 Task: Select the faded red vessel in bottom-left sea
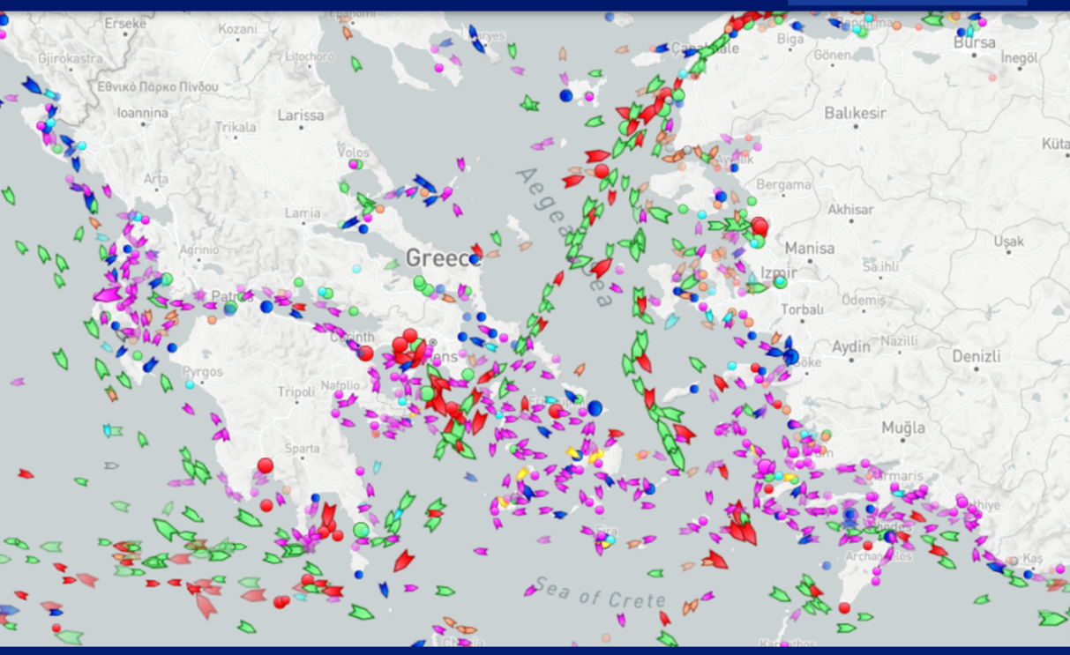click(x=205, y=605)
